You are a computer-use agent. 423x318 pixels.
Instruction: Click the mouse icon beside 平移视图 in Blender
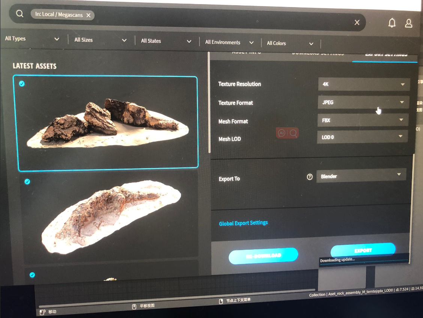(134, 306)
